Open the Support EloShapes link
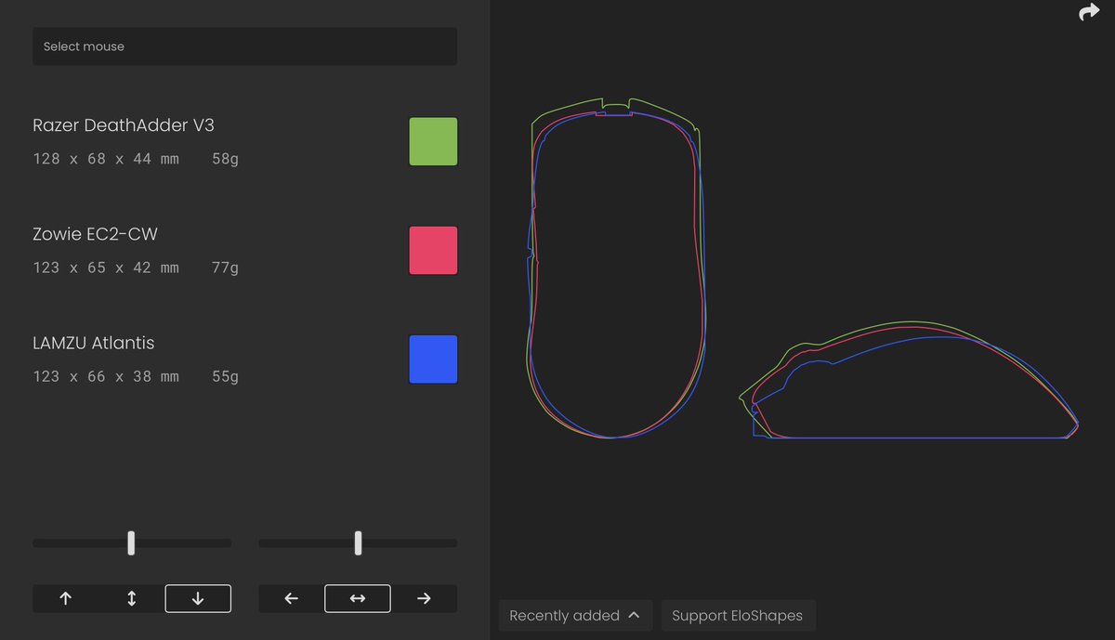Viewport: 1115px width, 640px height. pos(738,615)
